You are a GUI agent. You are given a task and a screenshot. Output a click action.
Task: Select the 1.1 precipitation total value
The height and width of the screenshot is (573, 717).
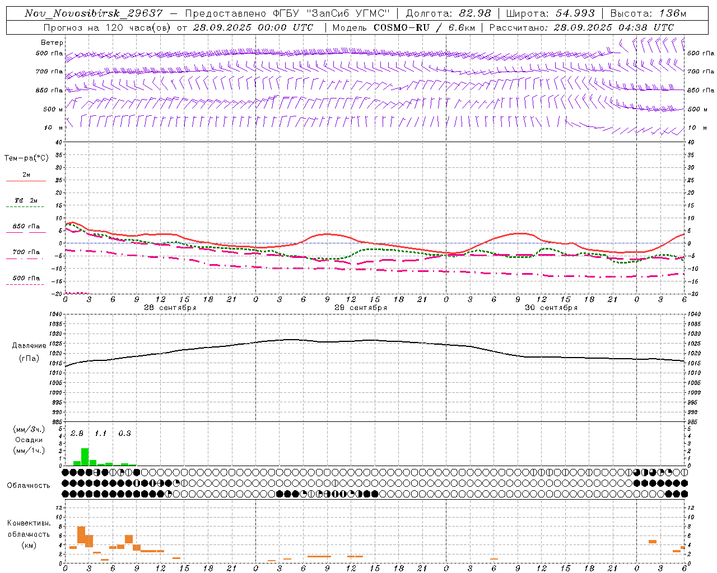[x=100, y=434]
